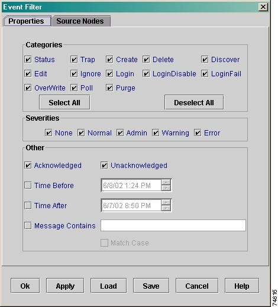Uncheck the OverWrite checkbox
Viewport: 278px width, 307px height.
pos(28,88)
